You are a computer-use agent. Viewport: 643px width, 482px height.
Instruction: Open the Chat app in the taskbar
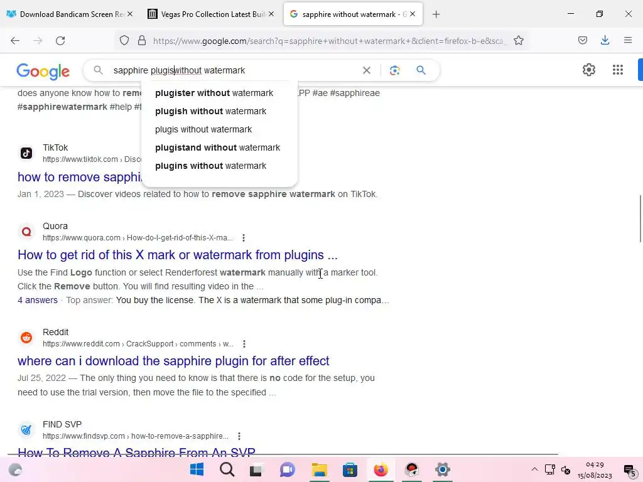click(x=288, y=469)
